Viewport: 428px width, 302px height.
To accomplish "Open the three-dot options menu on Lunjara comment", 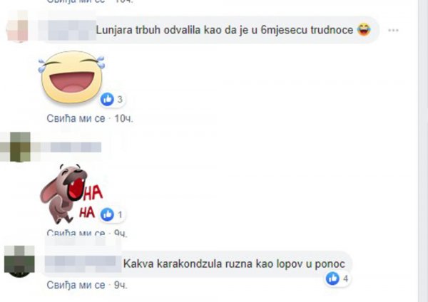I will tap(393, 30).
